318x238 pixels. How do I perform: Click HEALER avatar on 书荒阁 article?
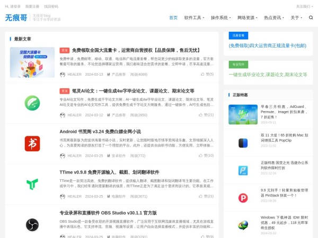(63, 156)
